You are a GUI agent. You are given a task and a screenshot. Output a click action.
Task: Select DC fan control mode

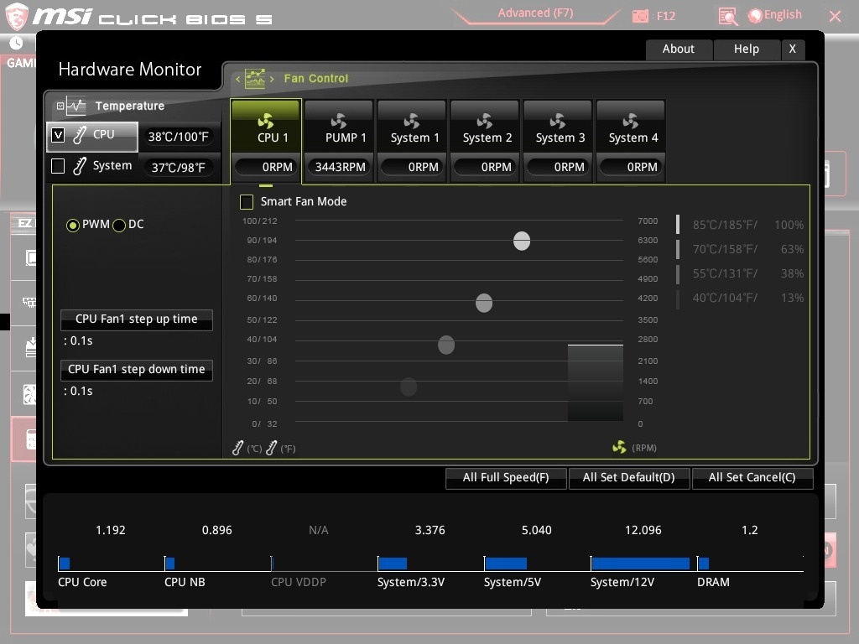click(119, 225)
